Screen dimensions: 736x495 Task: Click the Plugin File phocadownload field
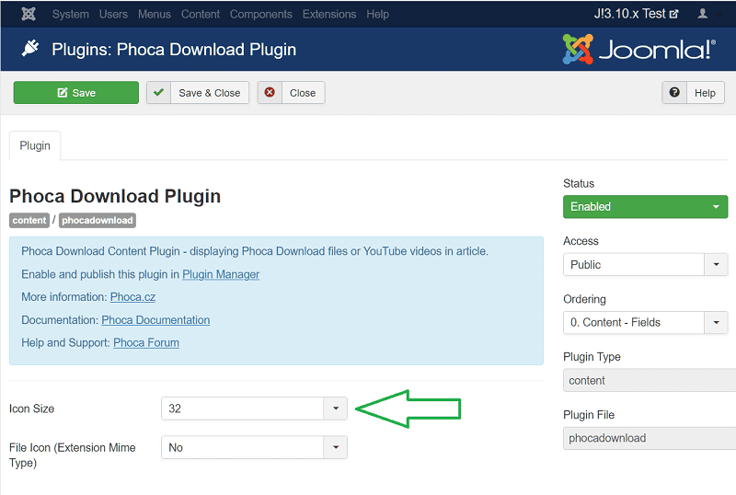click(x=649, y=438)
